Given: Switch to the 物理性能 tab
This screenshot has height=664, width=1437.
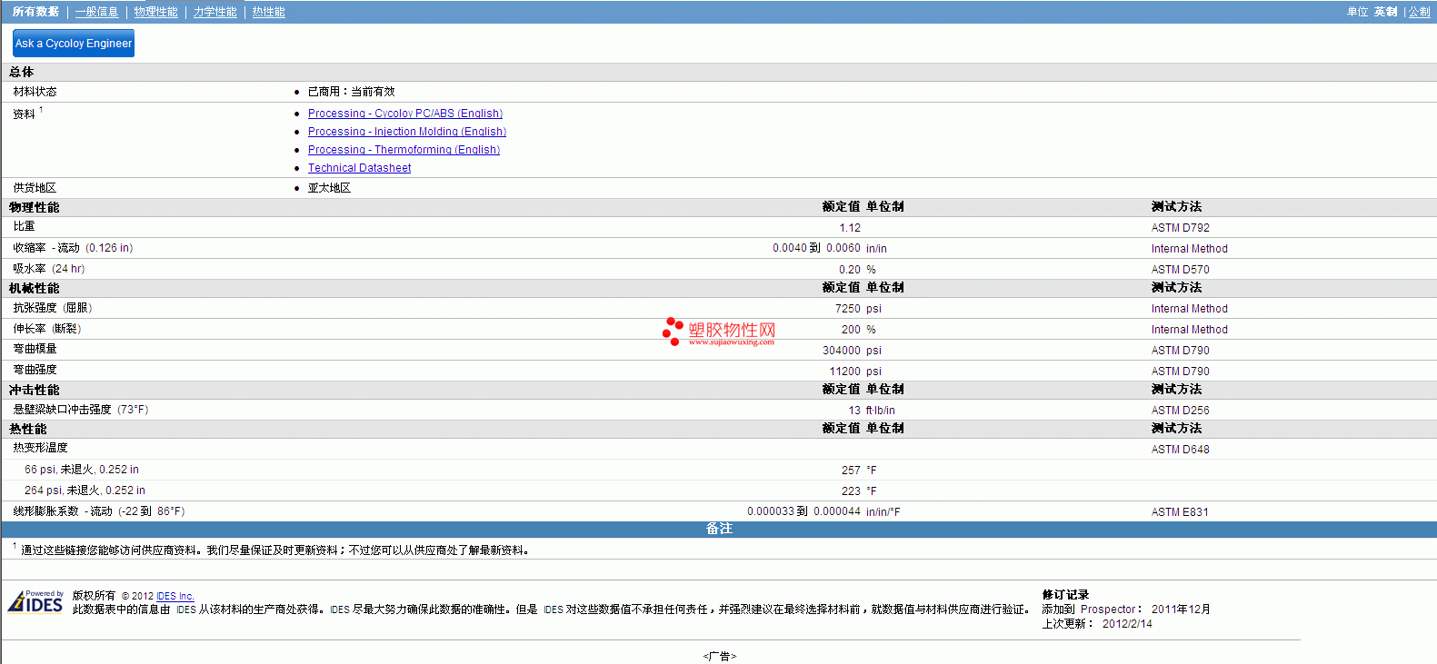Looking at the screenshot, I should point(155,12).
